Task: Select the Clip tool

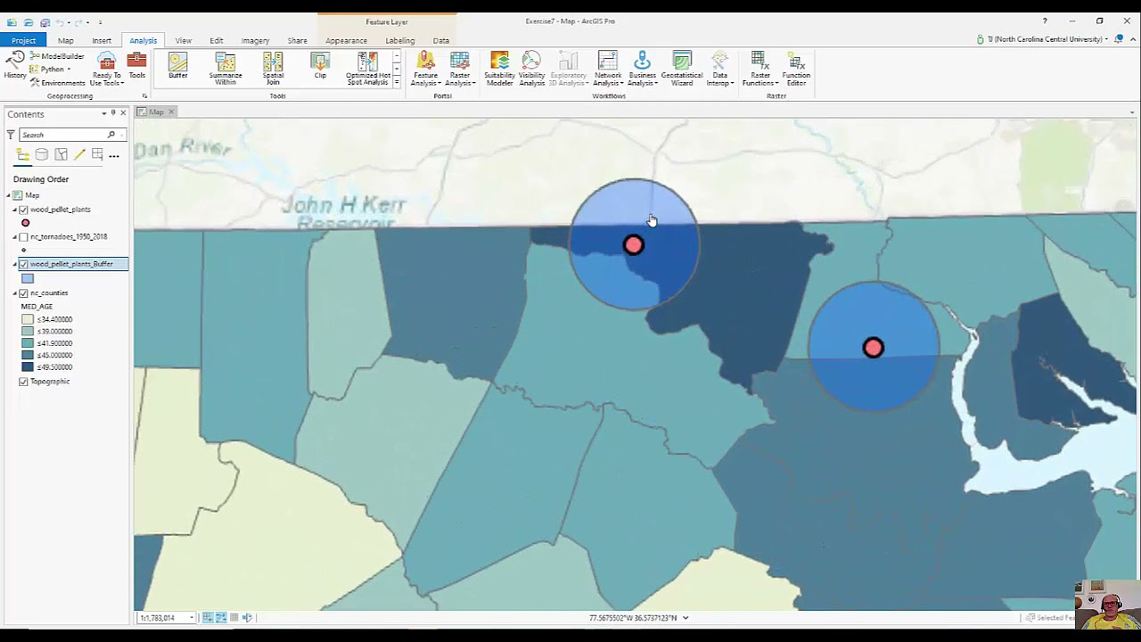Action: click(320, 65)
